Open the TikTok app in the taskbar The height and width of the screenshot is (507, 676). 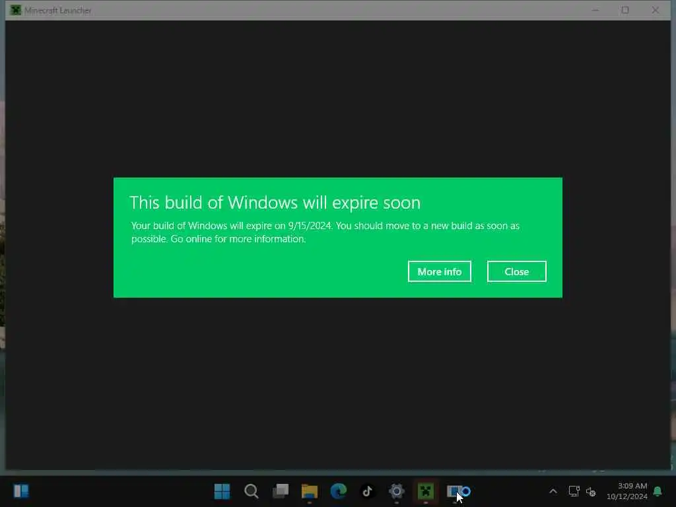pyautogui.click(x=367, y=491)
